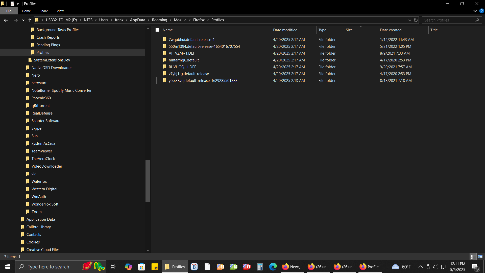Viewport: 485px width, 273px height.
Task: Go up one folder level
Action: (30, 20)
